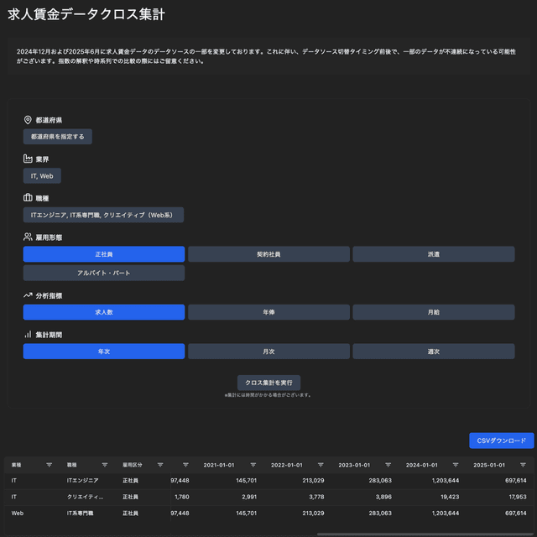Expand the IT, Web industry selector

[42, 176]
